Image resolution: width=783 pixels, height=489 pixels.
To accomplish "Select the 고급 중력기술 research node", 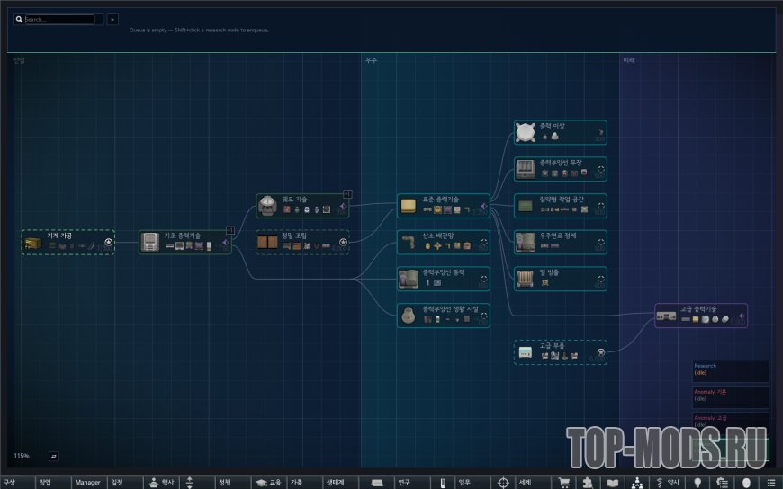I will [x=701, y=316].
